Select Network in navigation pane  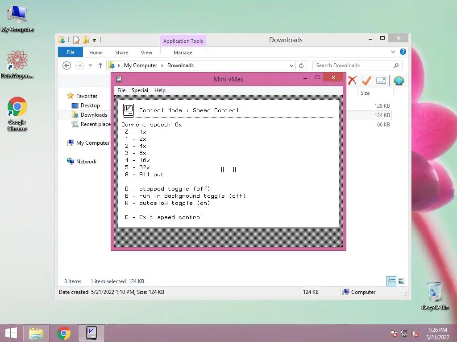click(x=86, y=161)
